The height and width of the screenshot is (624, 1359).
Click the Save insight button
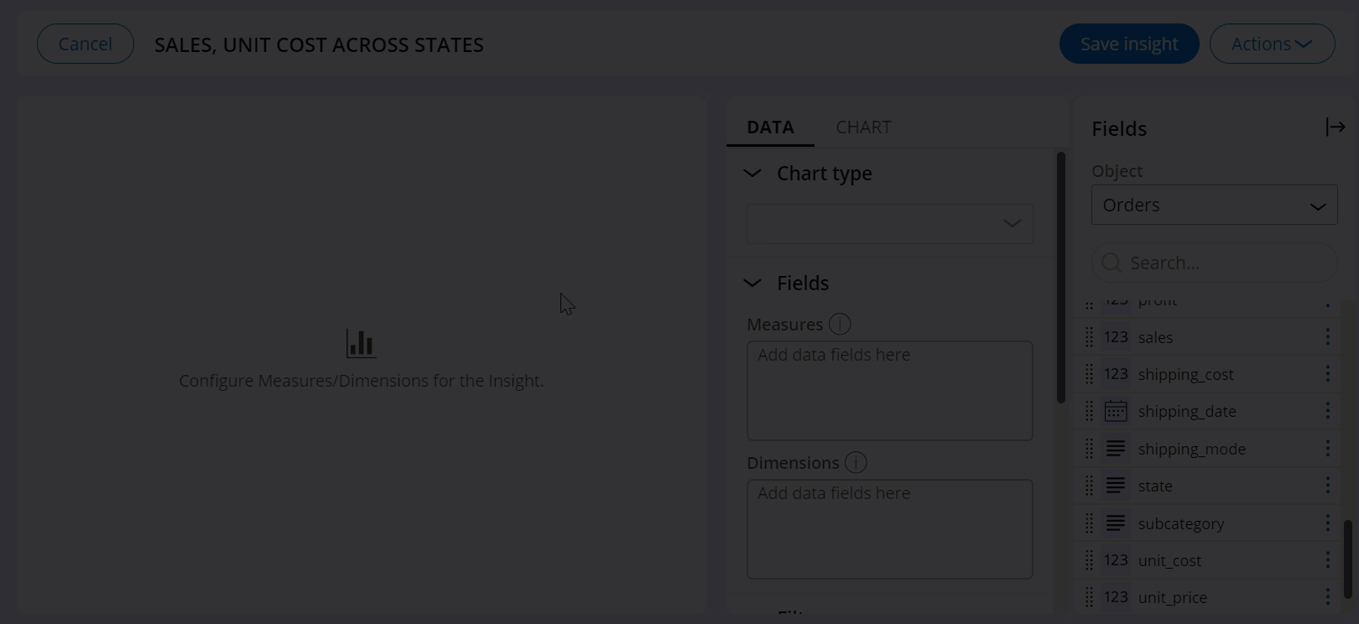point(1128,44)
